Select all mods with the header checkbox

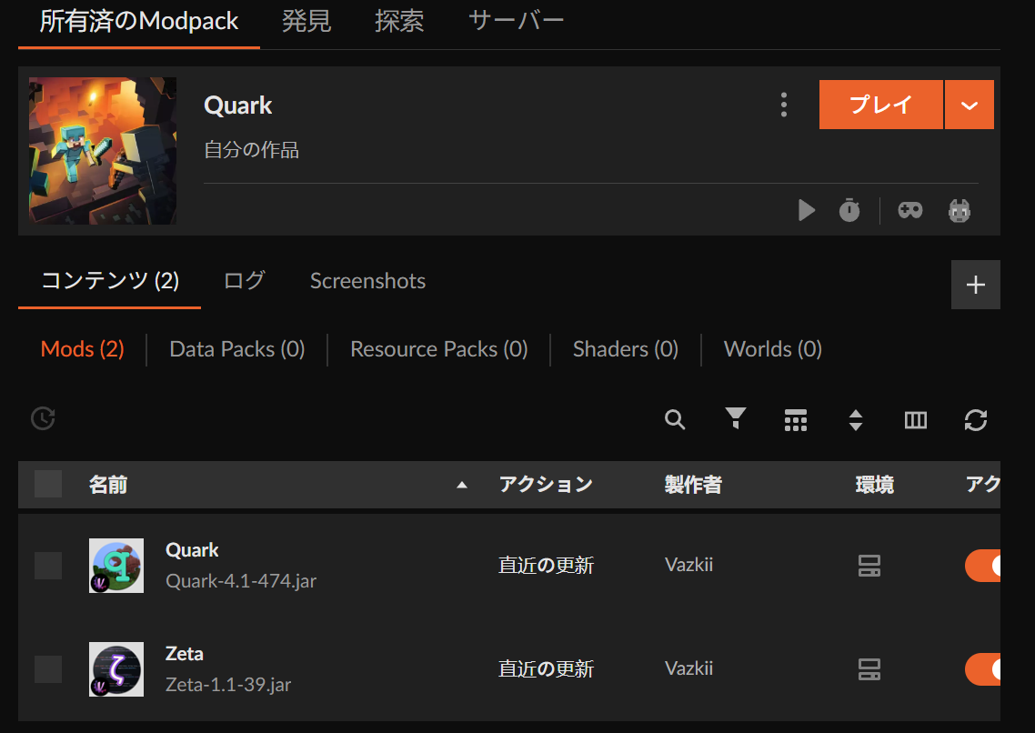(x=48, y=484)
